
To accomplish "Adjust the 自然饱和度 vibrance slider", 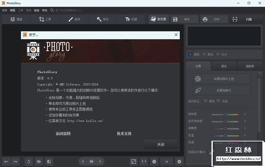I will 225,122.
